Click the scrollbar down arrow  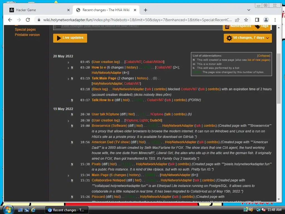click(x=279, y=199)
